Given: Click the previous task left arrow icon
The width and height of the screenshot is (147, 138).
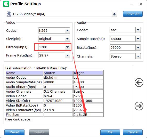Looking at the screenshot, I should (x=139, y=83).
